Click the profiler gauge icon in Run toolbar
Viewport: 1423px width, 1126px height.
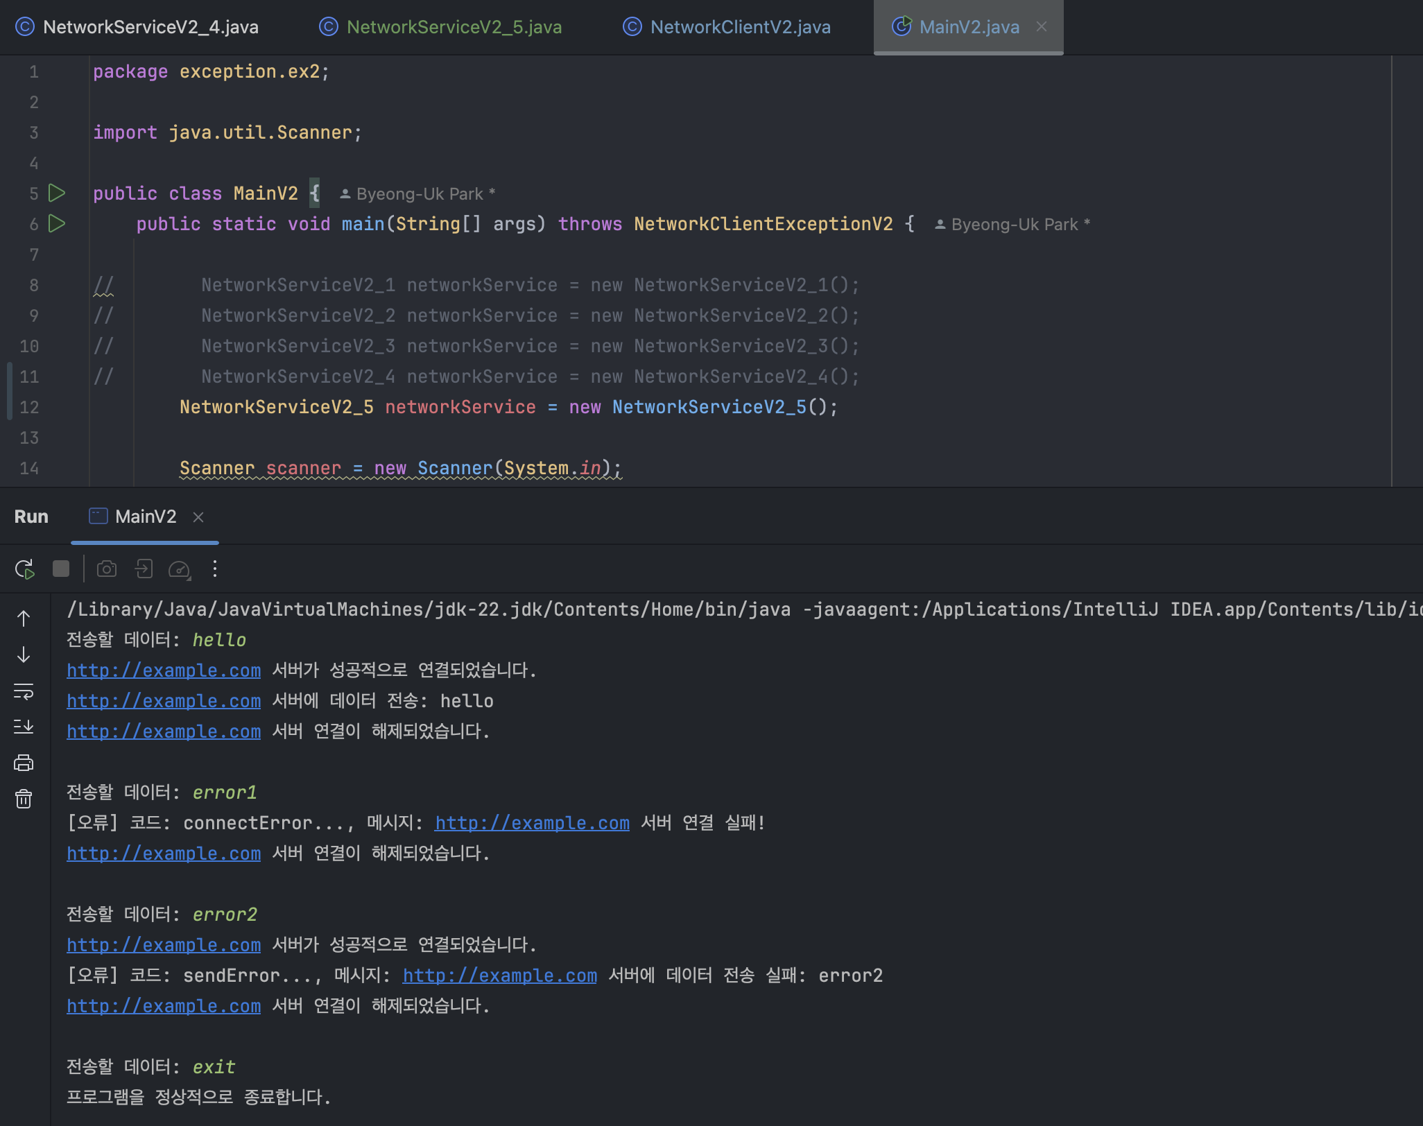(x=180, y=569)
